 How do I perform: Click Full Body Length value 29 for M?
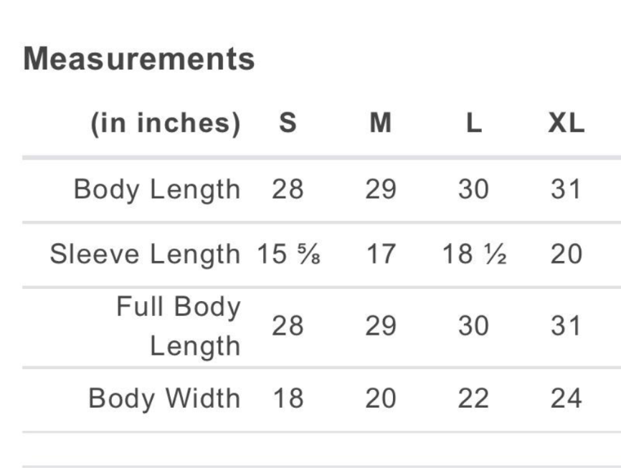click(x=381, y=326)
